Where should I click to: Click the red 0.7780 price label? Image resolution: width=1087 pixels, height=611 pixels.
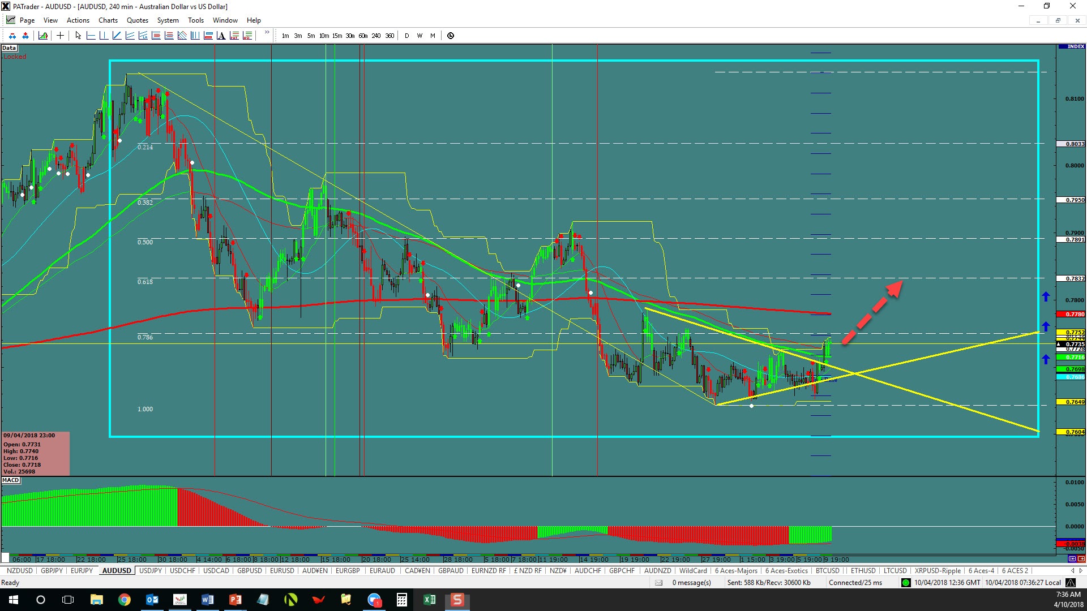point(1072,314)
